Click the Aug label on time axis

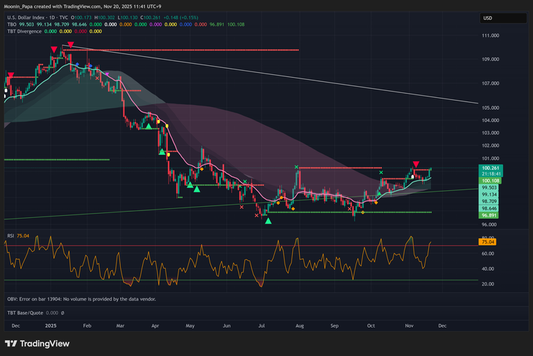(x=300, y=324)
